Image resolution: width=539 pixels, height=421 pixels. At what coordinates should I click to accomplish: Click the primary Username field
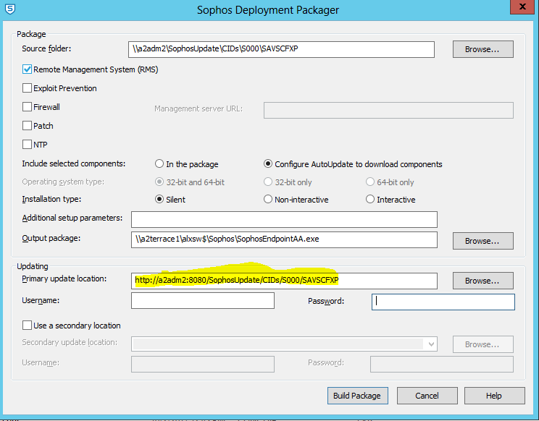202,301
